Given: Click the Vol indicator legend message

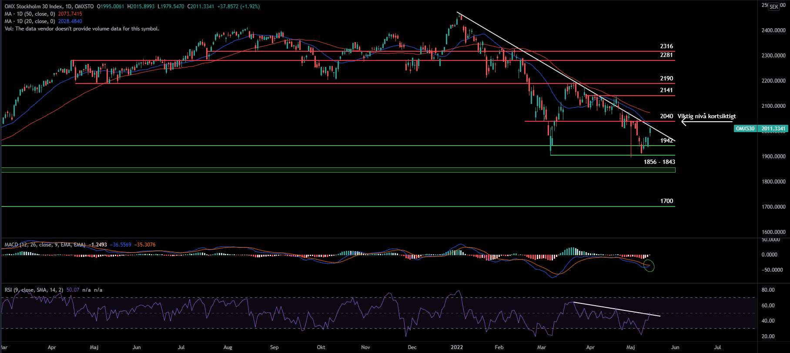Looking at the screenshot, I should point(82,29).
